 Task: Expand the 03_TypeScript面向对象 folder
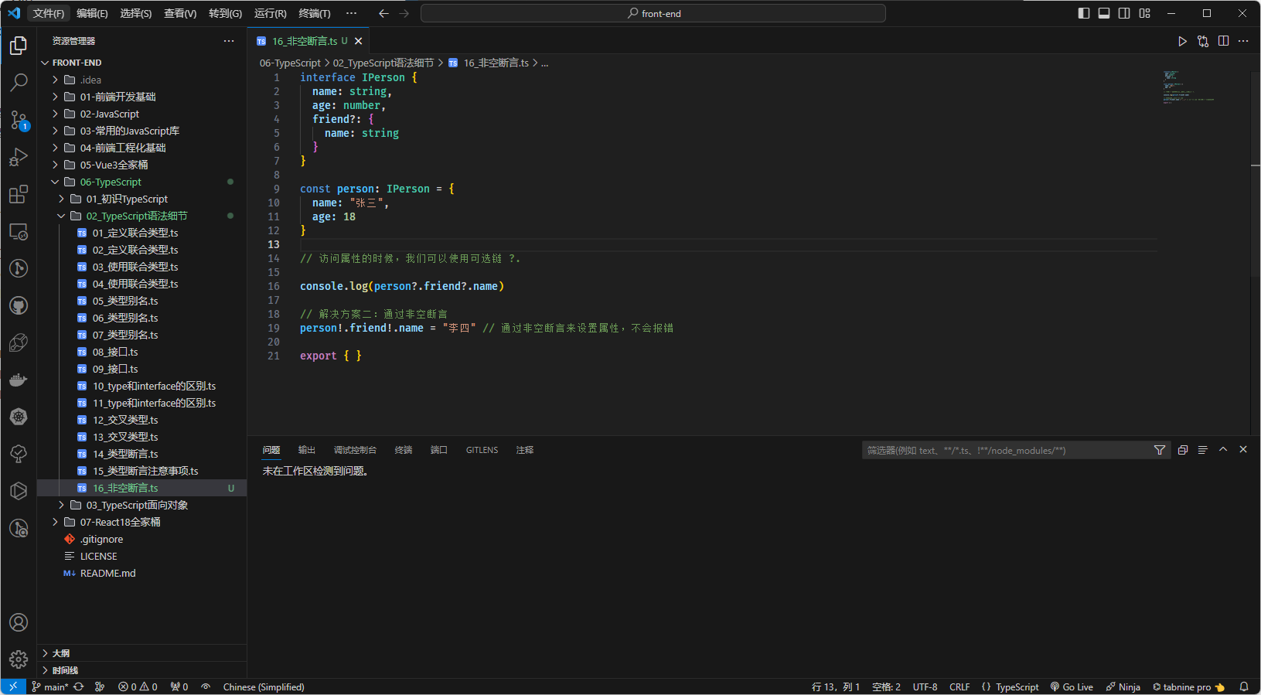137,505
